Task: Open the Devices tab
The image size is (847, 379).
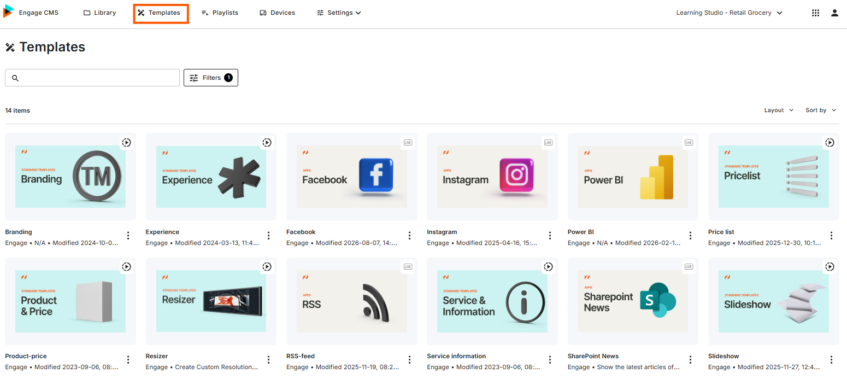Action: point(277,13)
